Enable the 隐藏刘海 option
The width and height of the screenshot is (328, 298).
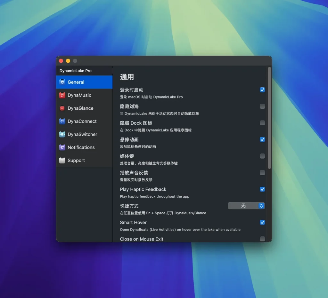(x=262, y=106)
